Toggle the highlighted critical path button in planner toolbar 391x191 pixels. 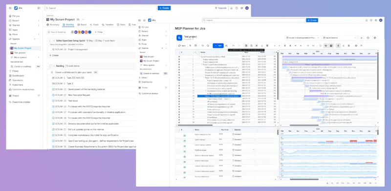point(326,45)
